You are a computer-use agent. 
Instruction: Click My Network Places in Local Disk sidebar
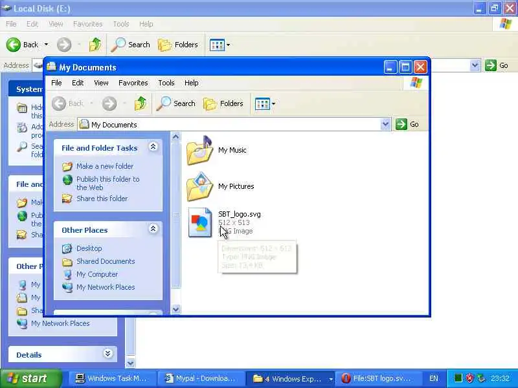click(60, 323)
